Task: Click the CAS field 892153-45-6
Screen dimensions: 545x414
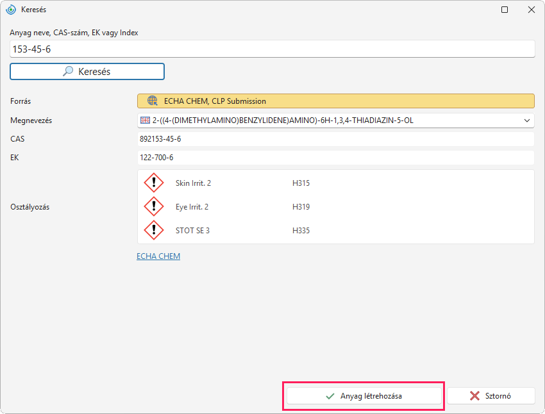Action: (x=336, y=139)
